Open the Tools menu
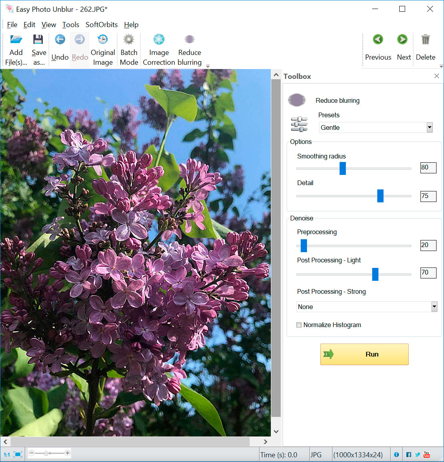The image size is (444, 462). click(x=71, y=25)
